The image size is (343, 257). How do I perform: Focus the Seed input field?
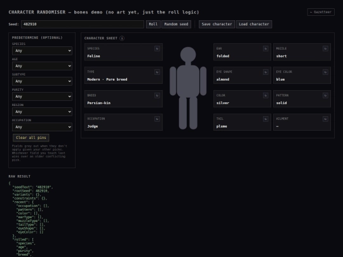coord(83,24)
